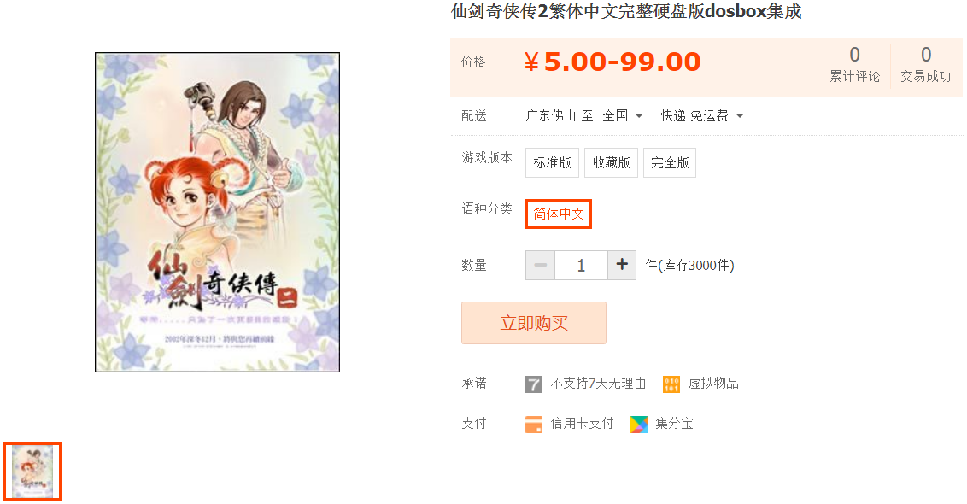
Task: Select the 收藏版 game version
Action: click(x=611, y=163)
